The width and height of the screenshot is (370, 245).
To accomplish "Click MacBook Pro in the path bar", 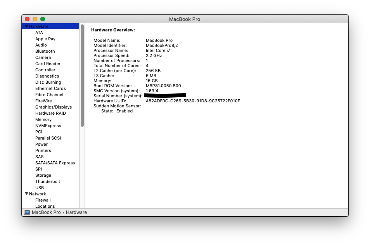I will [x=46, y=212].
